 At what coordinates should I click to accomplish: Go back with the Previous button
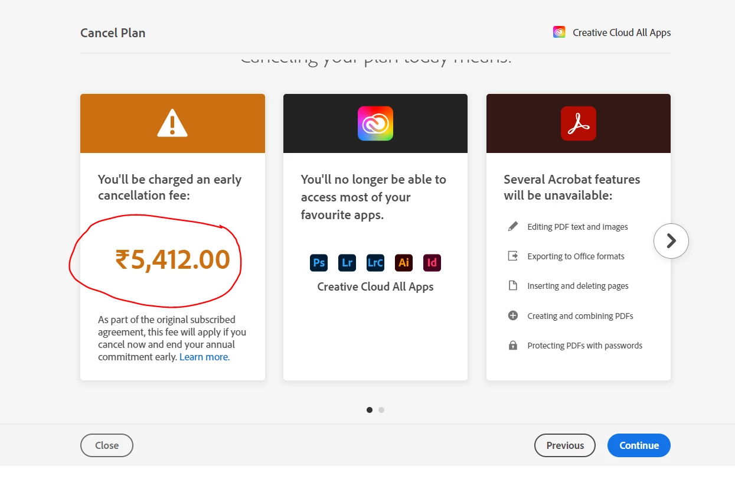[565, 445]
